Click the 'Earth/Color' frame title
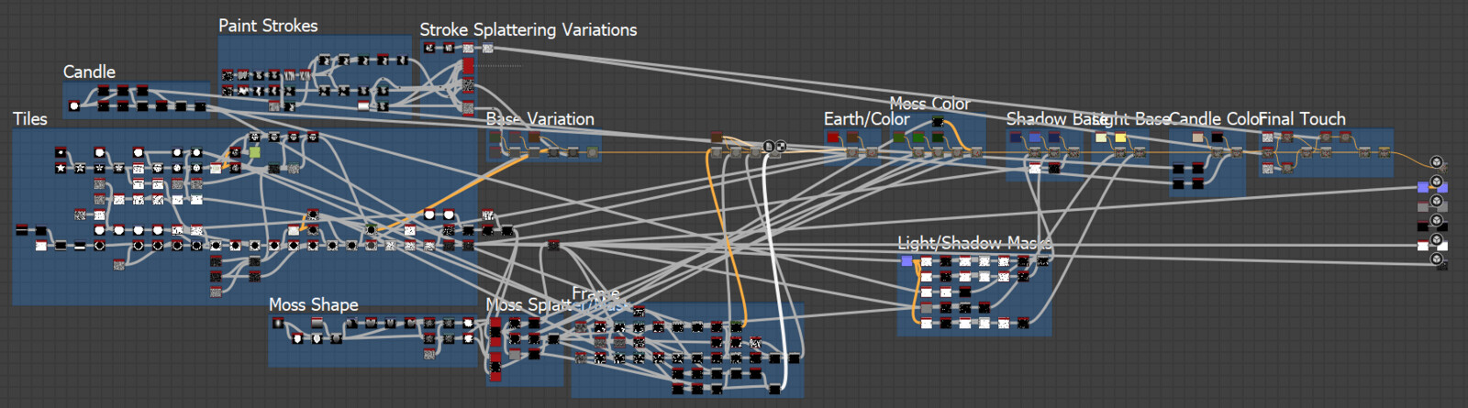 pyautogui.click(x=866, y=119)
